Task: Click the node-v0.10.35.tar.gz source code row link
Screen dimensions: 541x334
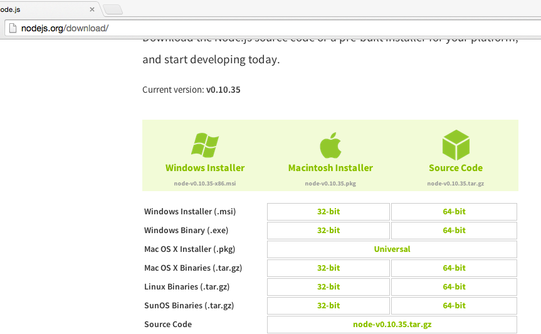Action: point(392,325)
